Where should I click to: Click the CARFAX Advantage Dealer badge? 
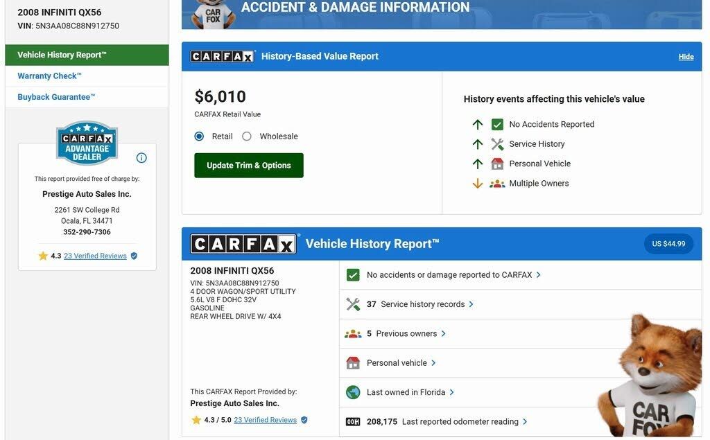[87, 143]
